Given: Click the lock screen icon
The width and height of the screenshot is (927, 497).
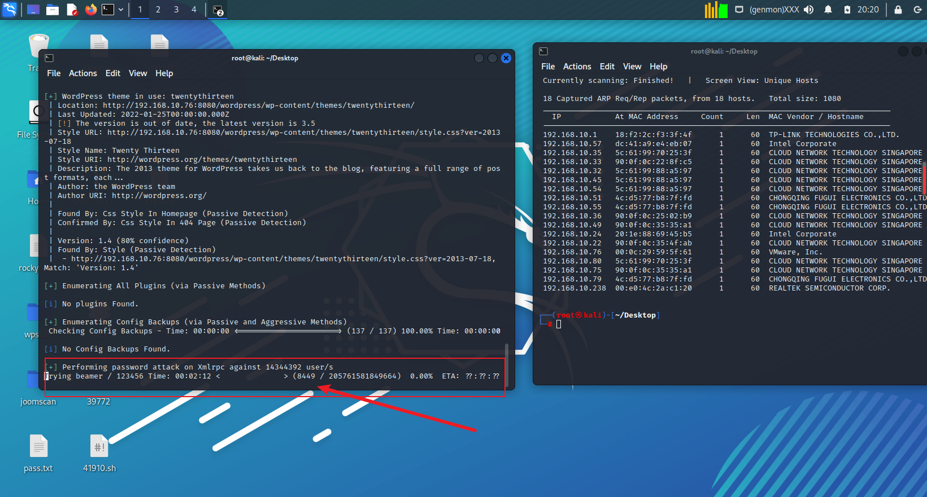Looking at the screenshot, I should pos(898,10).
